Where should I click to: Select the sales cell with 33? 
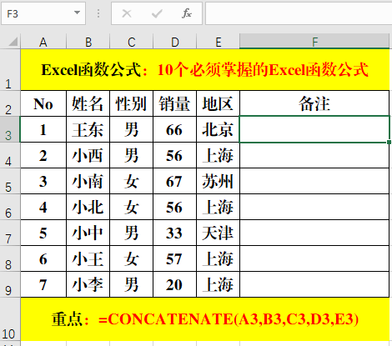point(175,233)
